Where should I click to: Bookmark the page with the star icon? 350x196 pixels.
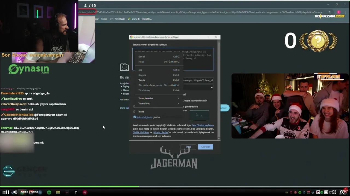(x=329, y=12)
